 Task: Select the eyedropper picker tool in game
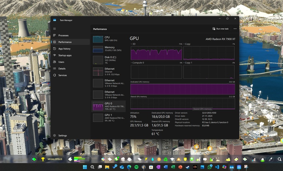(271, 159)
